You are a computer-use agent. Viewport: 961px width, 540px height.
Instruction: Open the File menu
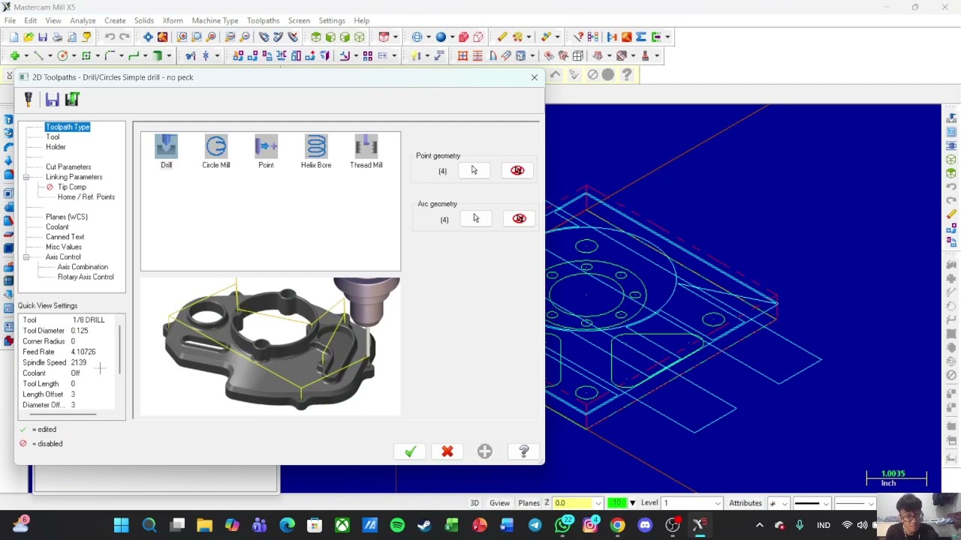[x=10, y=20]
